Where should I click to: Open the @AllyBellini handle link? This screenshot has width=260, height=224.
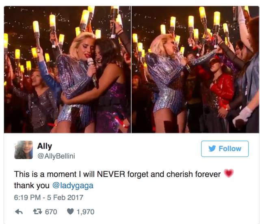tap(56, 156)
